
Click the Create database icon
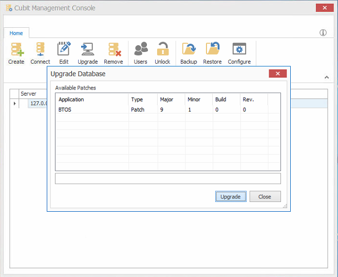pos(16,50)
